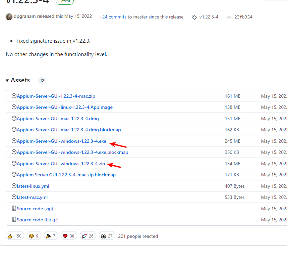React with rocket emoji (26)
This screenshot has height=259, width=287.
88,236
